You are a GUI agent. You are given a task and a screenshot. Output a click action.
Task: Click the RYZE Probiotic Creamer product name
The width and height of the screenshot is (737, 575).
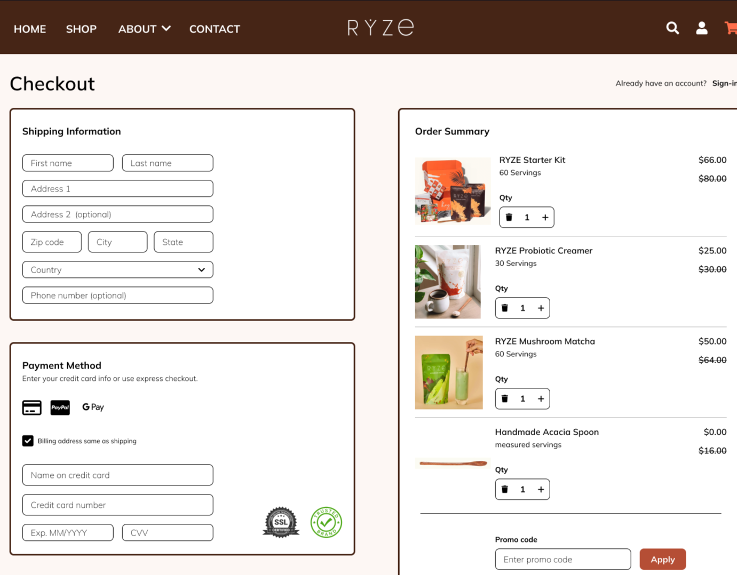click(x=544, y=251)
